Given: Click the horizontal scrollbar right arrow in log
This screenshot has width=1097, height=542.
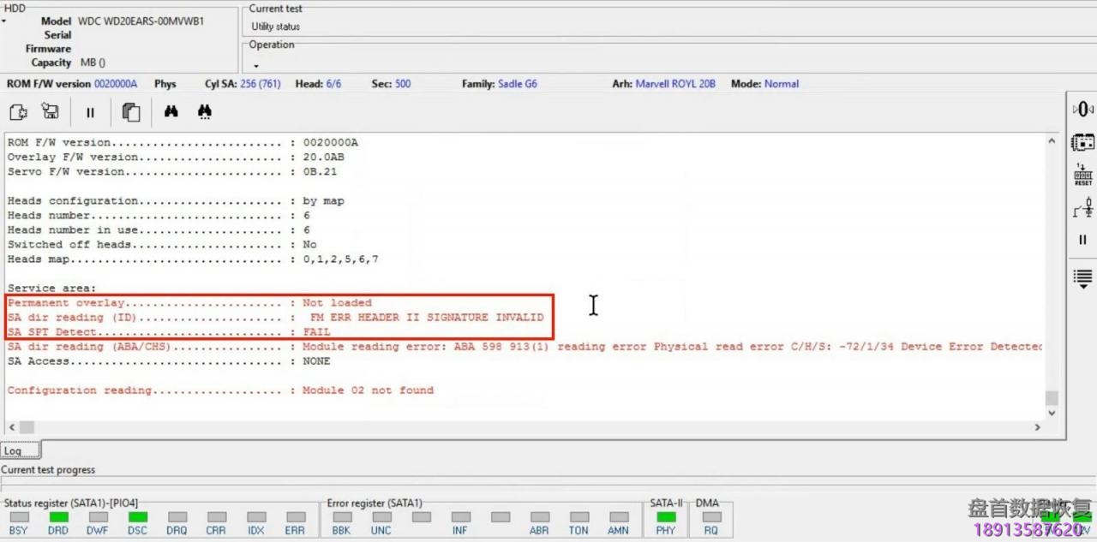Looking at the screenshot, I should tap(1037, 426).
